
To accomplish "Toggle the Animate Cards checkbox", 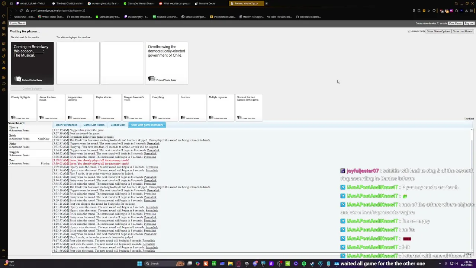I will (x=409, y=31).
